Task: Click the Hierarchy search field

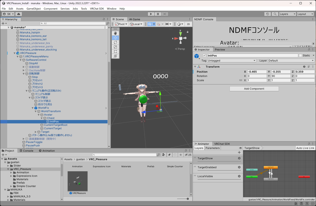Action: click(x=73, y=23)
